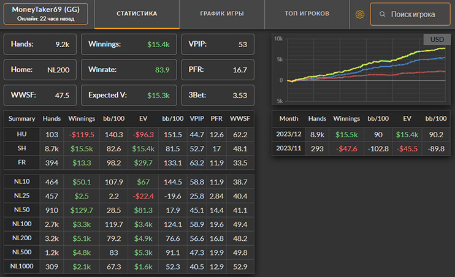
Task: Sort by Summary table Winnings column header
Action: tap(82, 118)
